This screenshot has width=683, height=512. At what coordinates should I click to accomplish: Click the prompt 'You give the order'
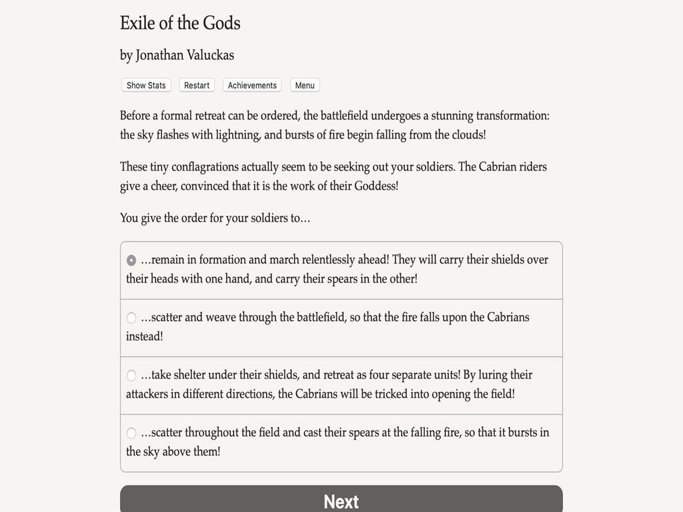pos(215,218)
